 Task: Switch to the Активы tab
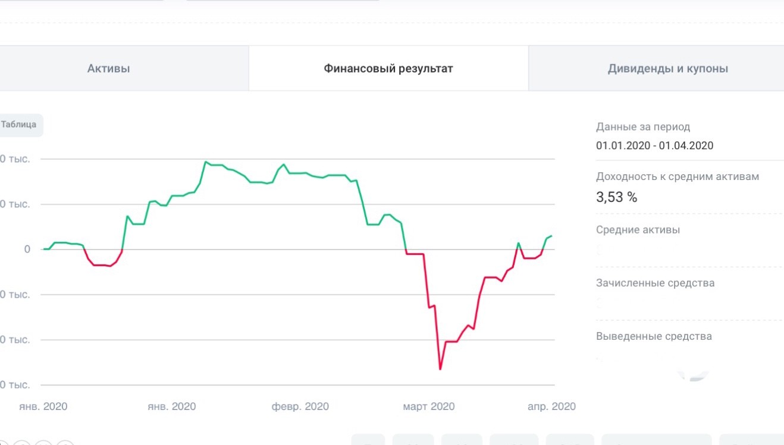click(109, 68)
